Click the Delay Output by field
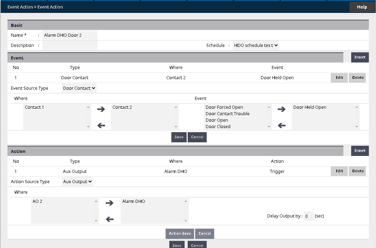This screenshot has height=248, width=376. point(308,216)
